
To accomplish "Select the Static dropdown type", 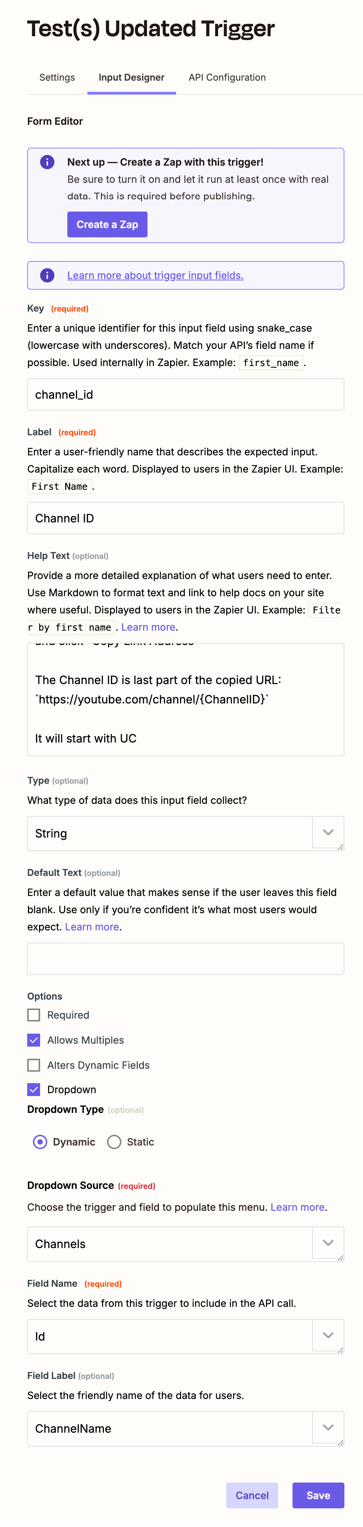I will coord(114,1142).
